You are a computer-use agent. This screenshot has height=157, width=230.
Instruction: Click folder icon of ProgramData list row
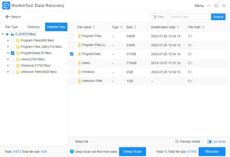79,54
